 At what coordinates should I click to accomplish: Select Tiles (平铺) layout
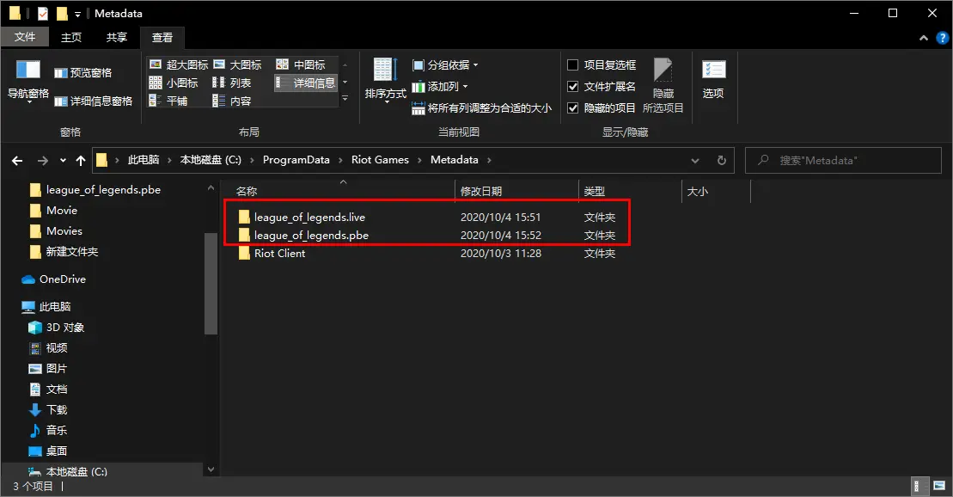click(168, 101)
